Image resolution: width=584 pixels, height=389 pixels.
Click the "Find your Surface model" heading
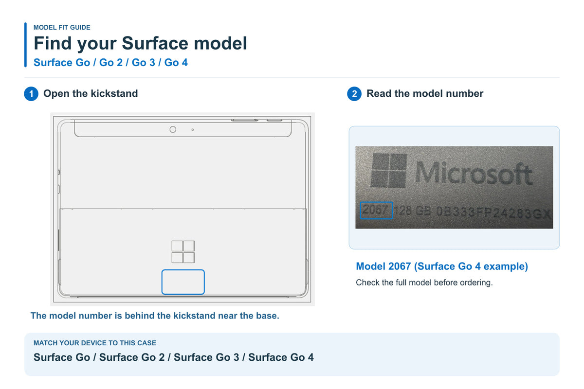(140, 43)
